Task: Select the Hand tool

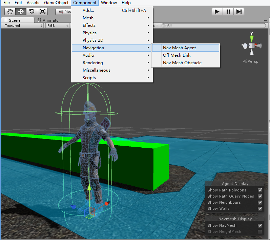Action: tap(10, 12)
